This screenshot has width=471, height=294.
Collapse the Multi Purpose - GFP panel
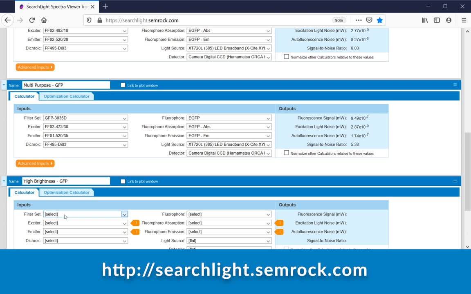point(4,85)
